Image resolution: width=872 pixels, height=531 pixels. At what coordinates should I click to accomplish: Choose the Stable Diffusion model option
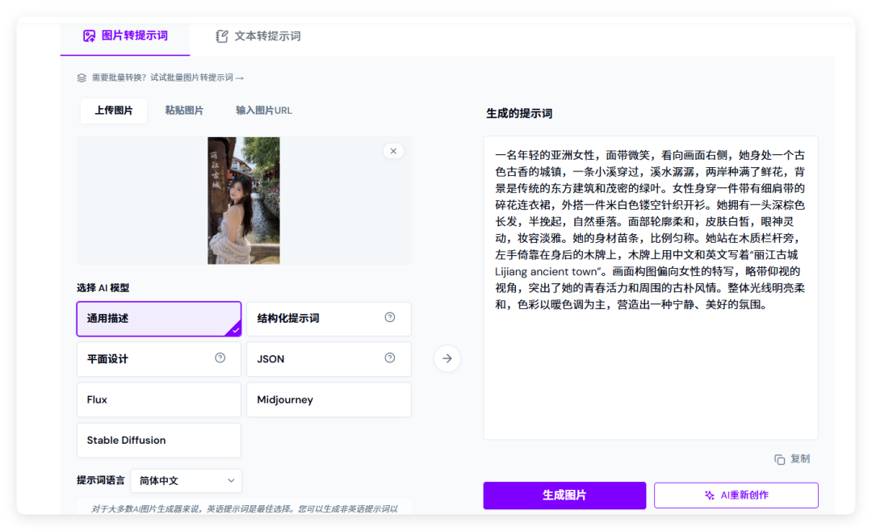[159, 441]
